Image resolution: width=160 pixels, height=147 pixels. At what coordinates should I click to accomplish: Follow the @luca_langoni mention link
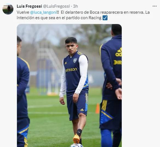pos(43,12)
